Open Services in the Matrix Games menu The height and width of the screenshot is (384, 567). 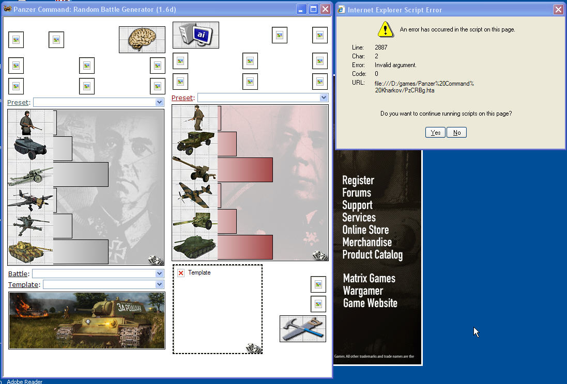tap(359, 217)
